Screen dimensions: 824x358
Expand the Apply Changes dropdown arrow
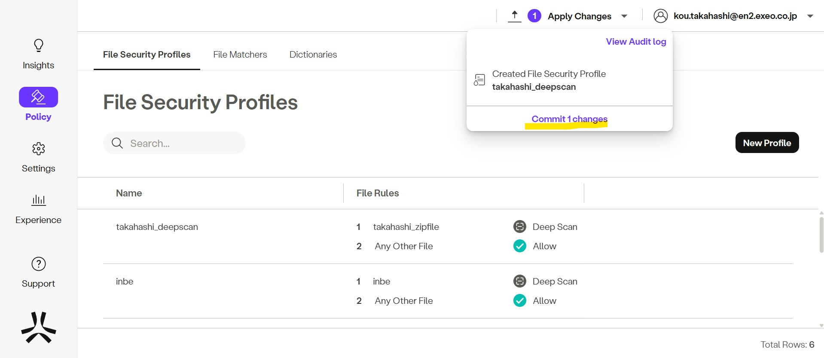tap(624, 16)
